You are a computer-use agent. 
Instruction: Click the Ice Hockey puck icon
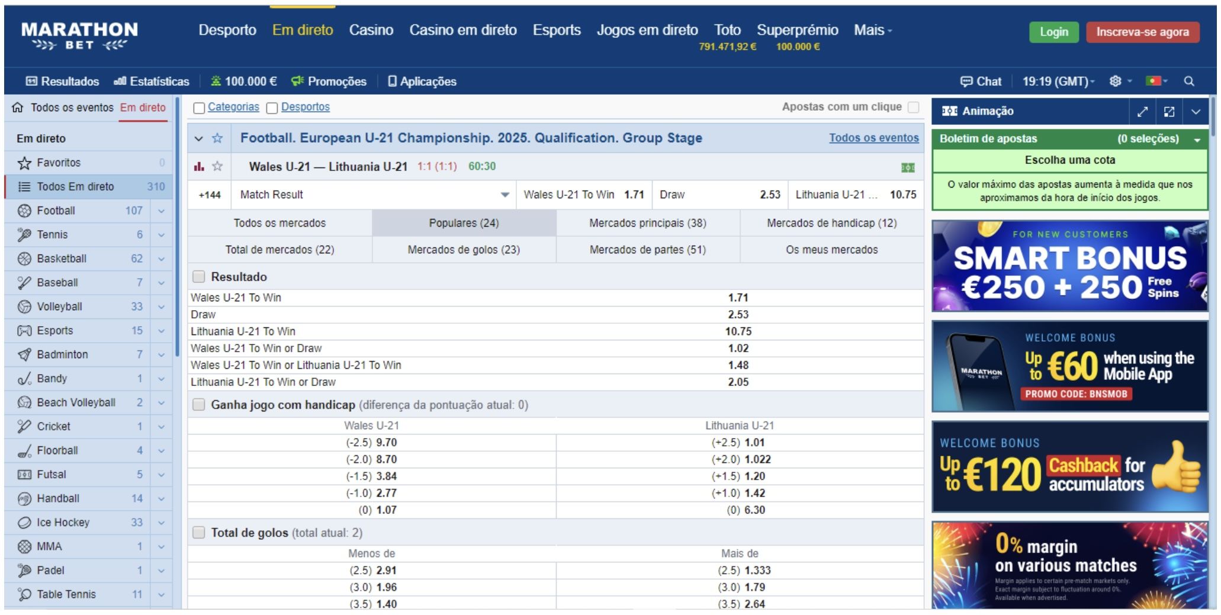(24, 523)
